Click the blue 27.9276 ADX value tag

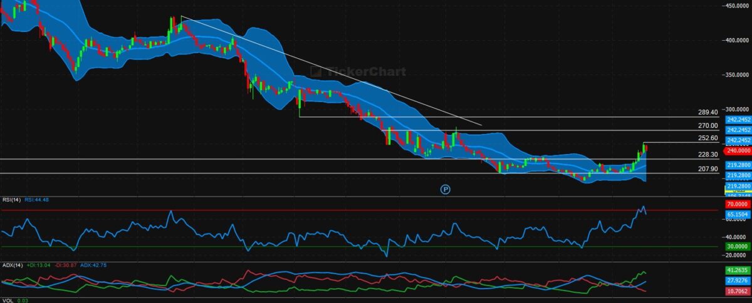[738, 280]
